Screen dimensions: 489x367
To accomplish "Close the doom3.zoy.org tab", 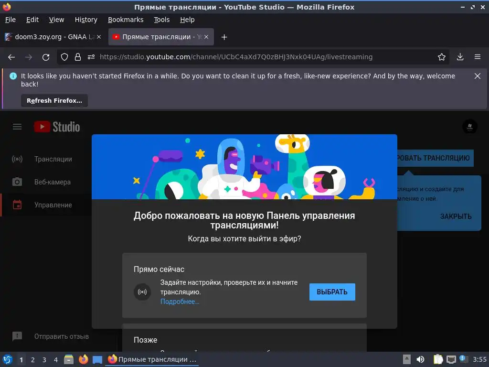I will click(98, 37).
